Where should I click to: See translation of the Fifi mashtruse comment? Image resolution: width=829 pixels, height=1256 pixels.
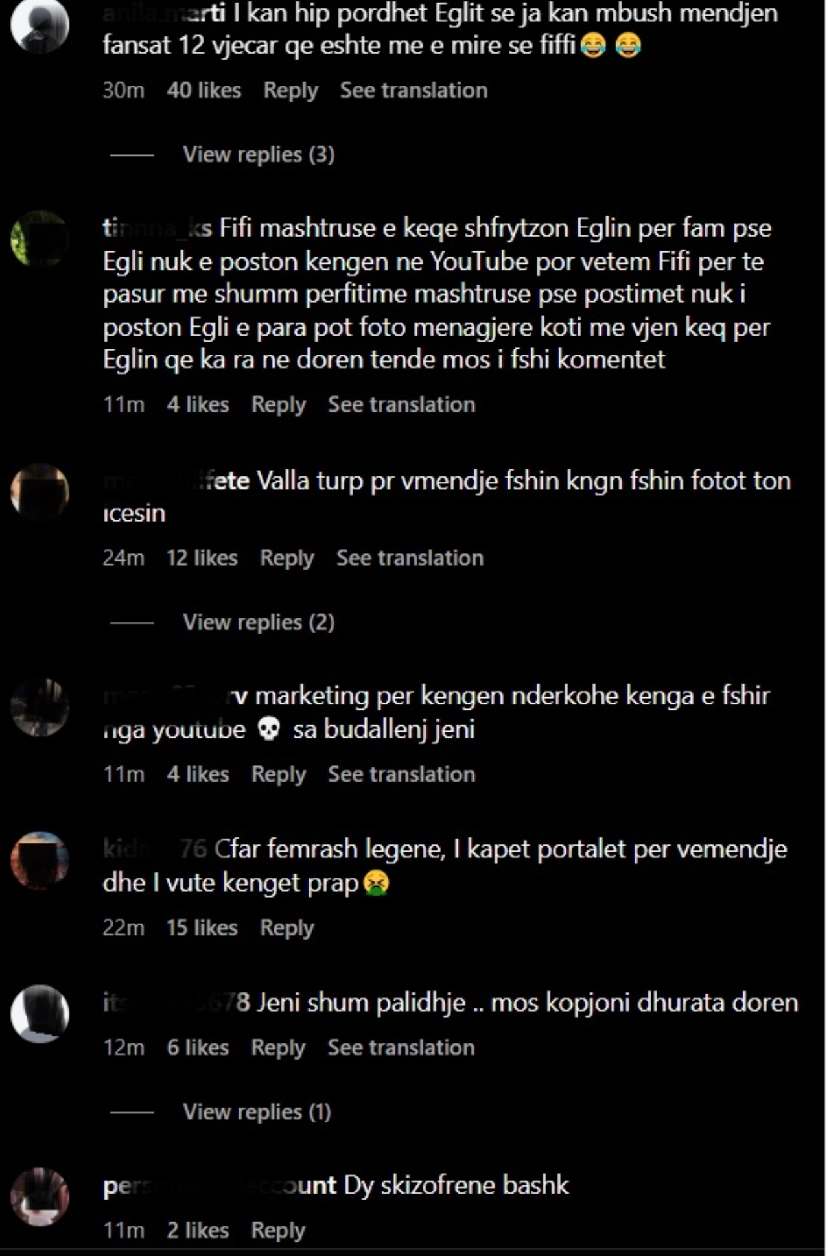click(401, 404)
